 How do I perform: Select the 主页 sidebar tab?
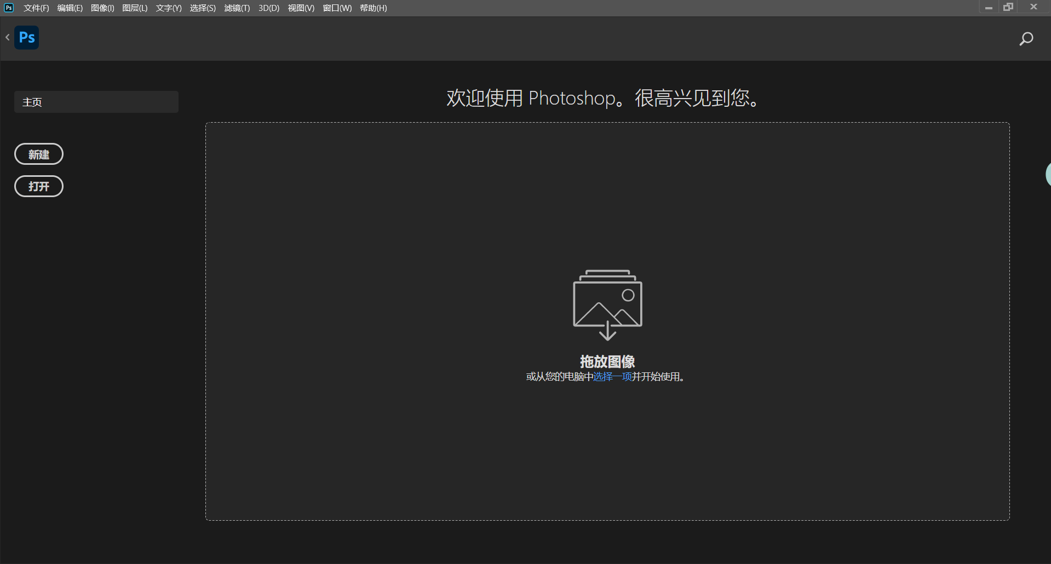96,102
